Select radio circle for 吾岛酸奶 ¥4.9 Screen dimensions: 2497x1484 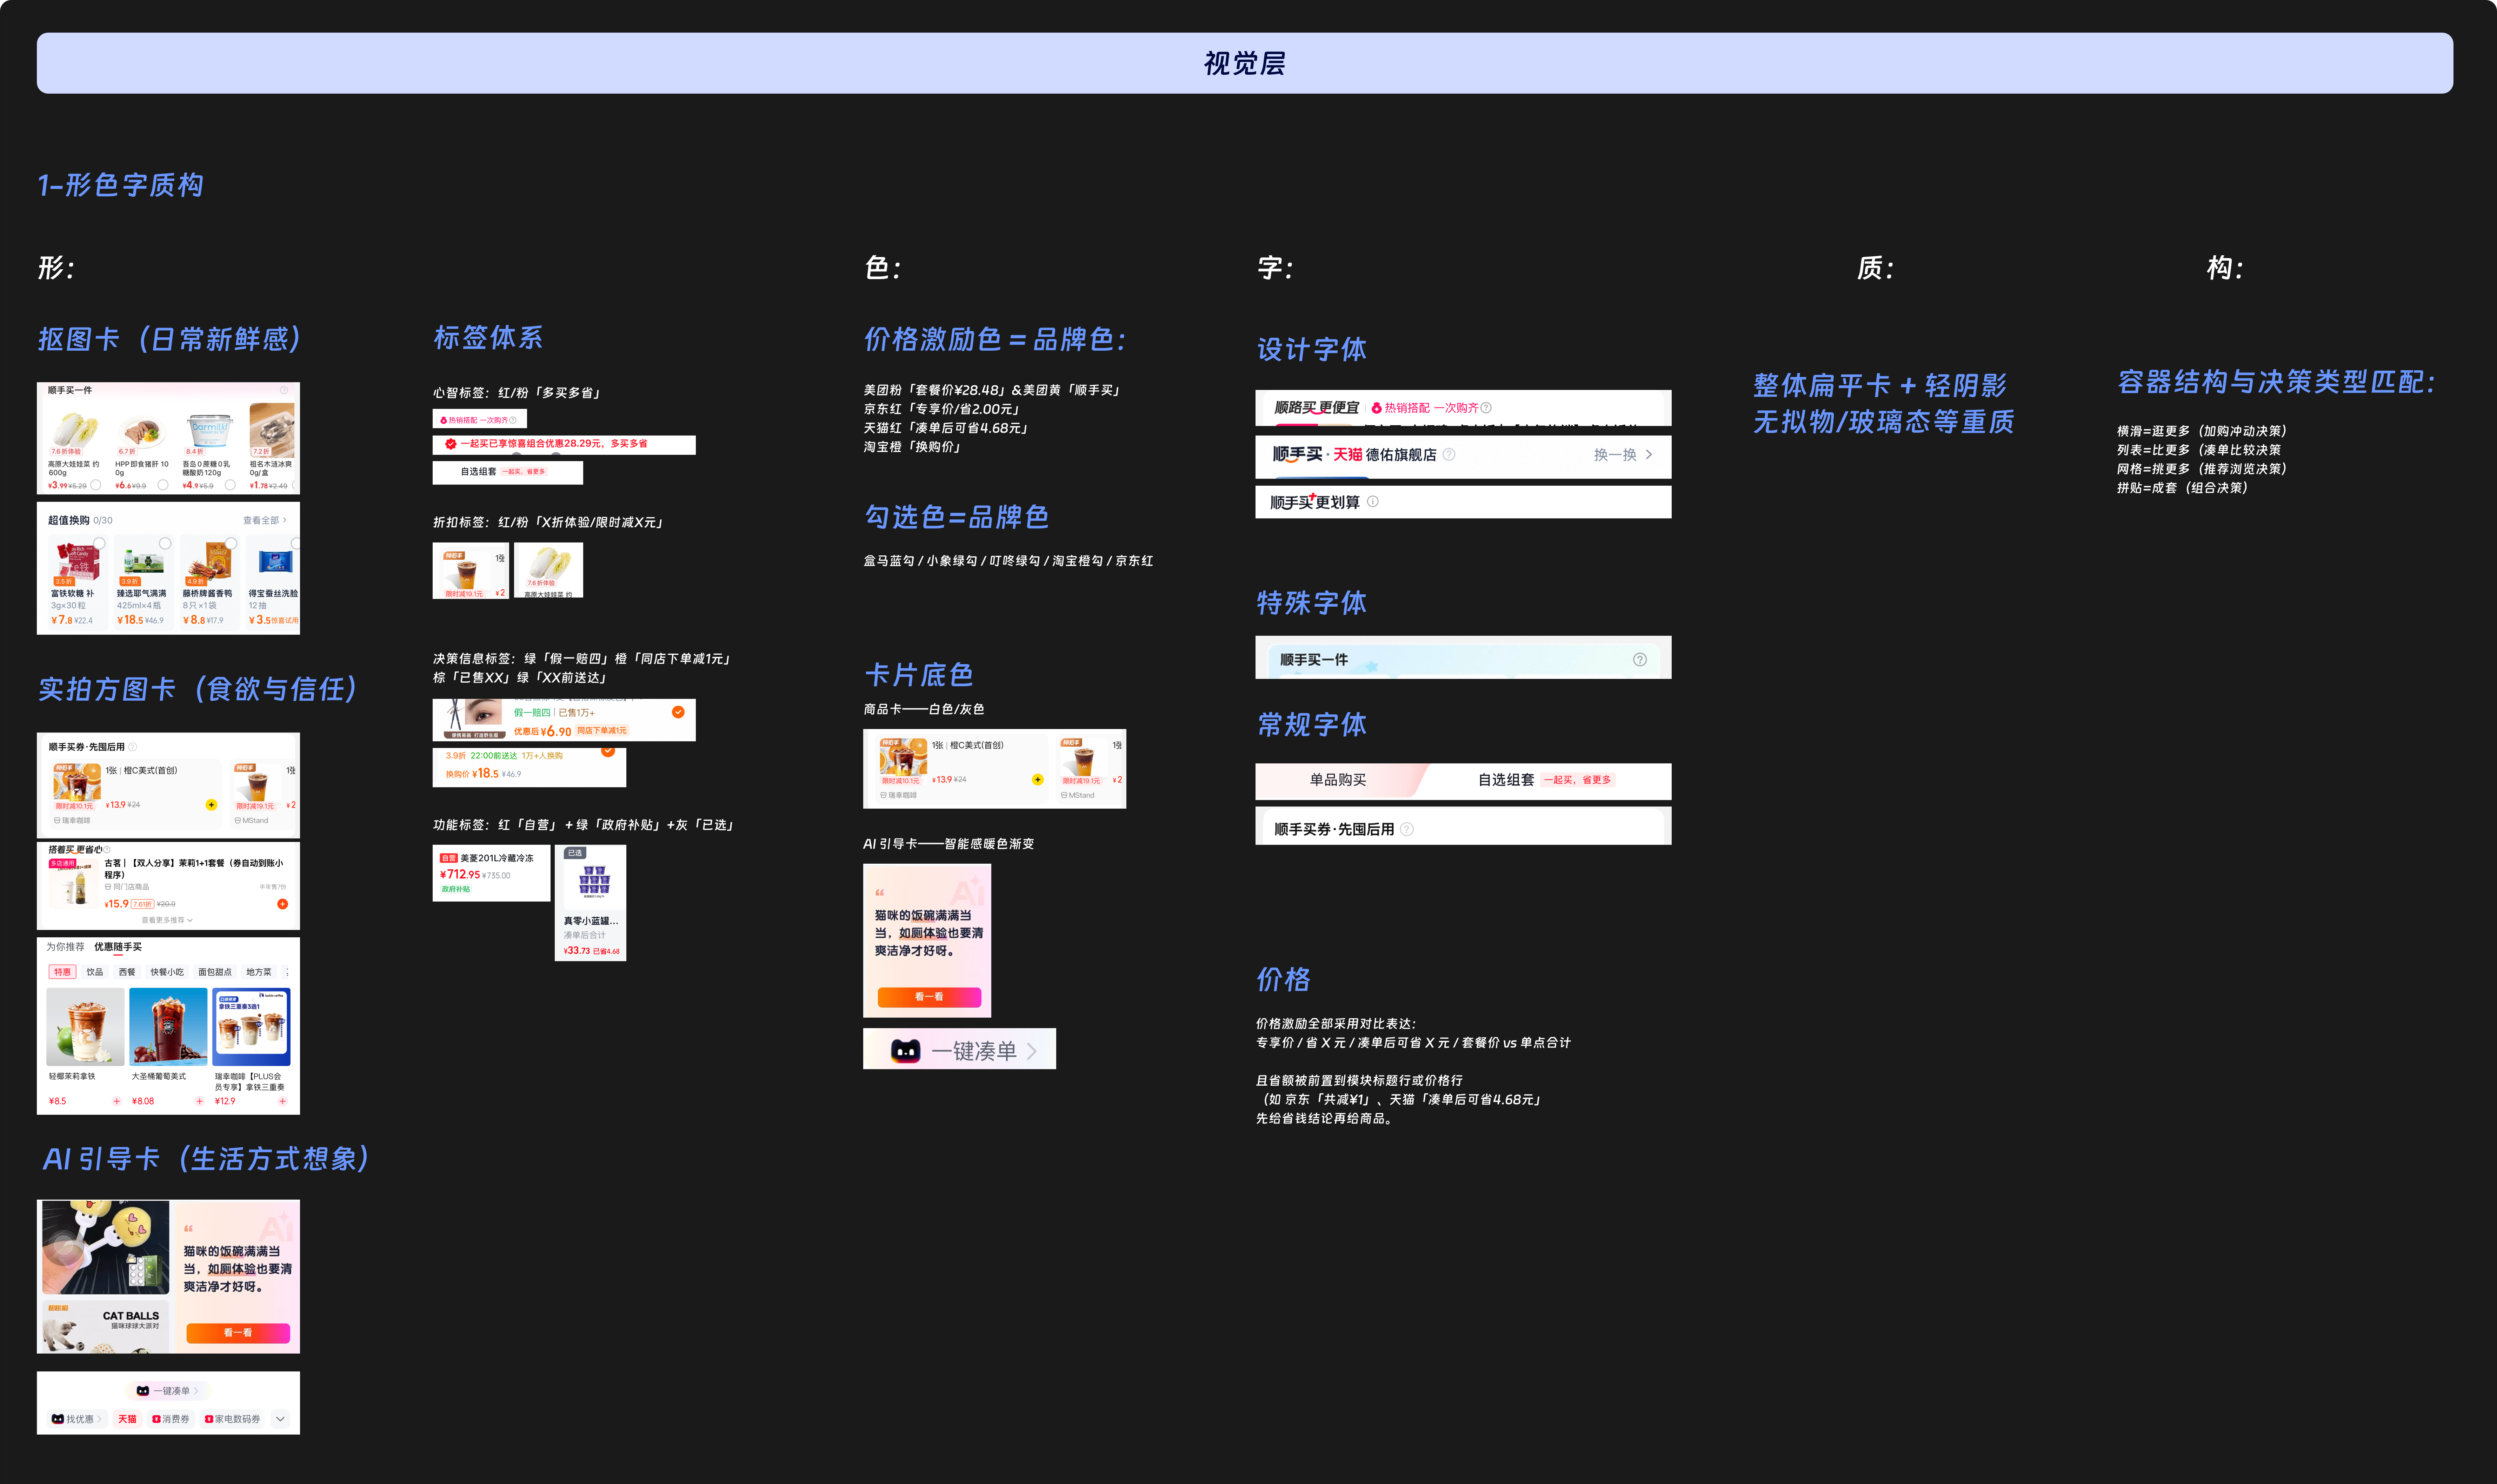coord(230,485)
